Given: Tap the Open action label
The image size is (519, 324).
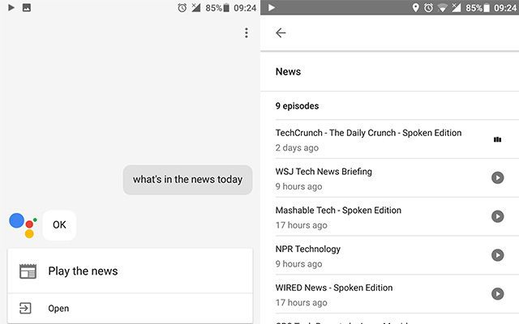Looking at the screenshot, I should 58,309.
